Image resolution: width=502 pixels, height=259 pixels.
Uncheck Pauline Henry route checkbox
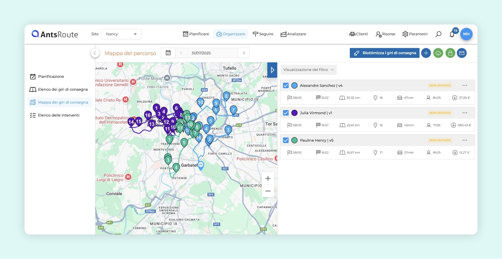click(286, 140)
